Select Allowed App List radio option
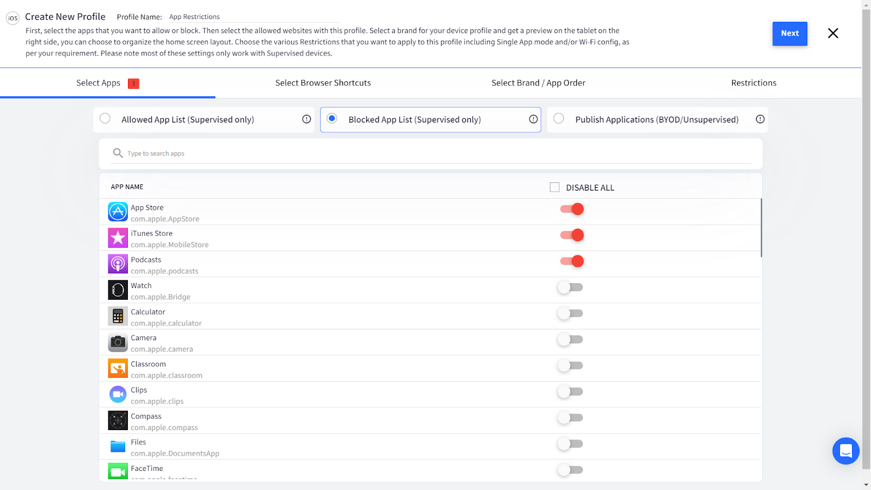The width and height of the screenshot is (871, 490). [x=105, y=119]
